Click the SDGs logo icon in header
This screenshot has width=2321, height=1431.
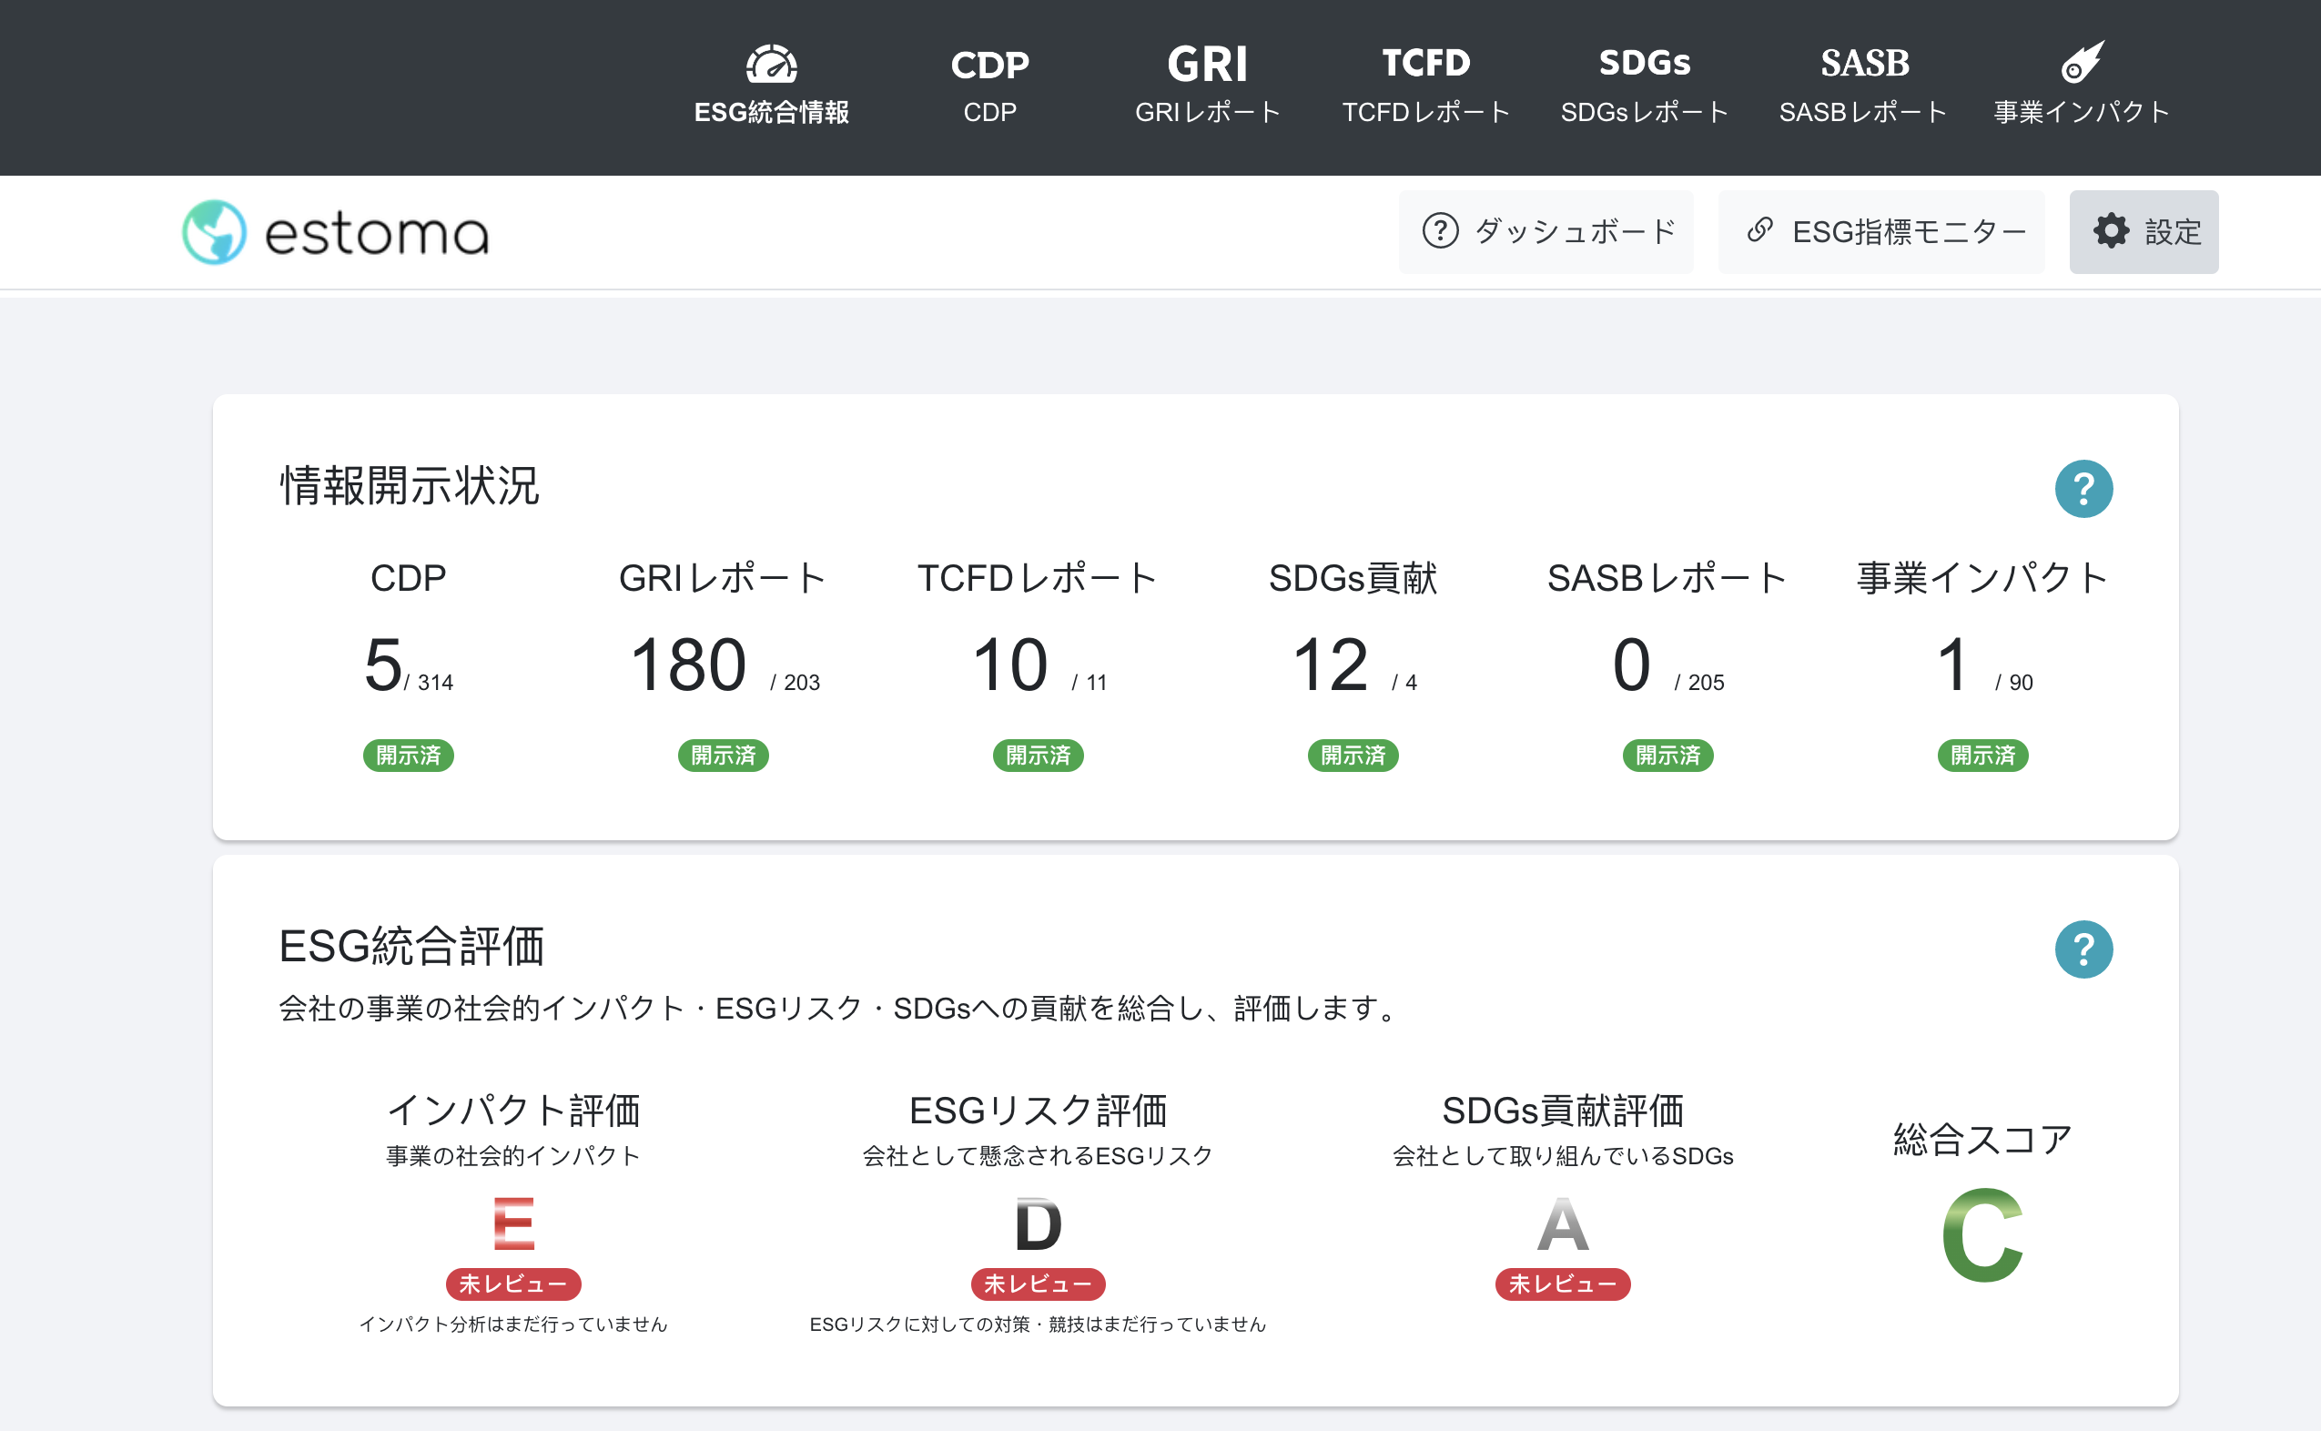click(1645, 64)
